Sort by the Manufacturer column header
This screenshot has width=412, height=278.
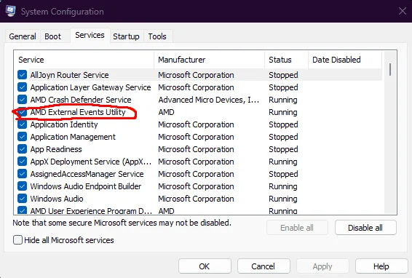coord(209,60)
